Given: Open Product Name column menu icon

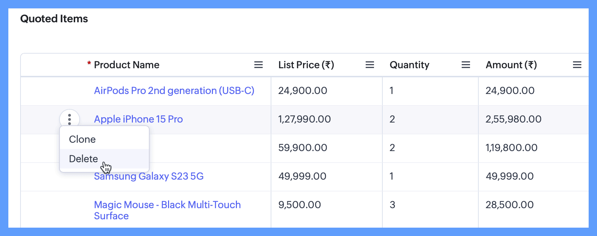Looking at the screenshot, I should click(x=258, y=65).
